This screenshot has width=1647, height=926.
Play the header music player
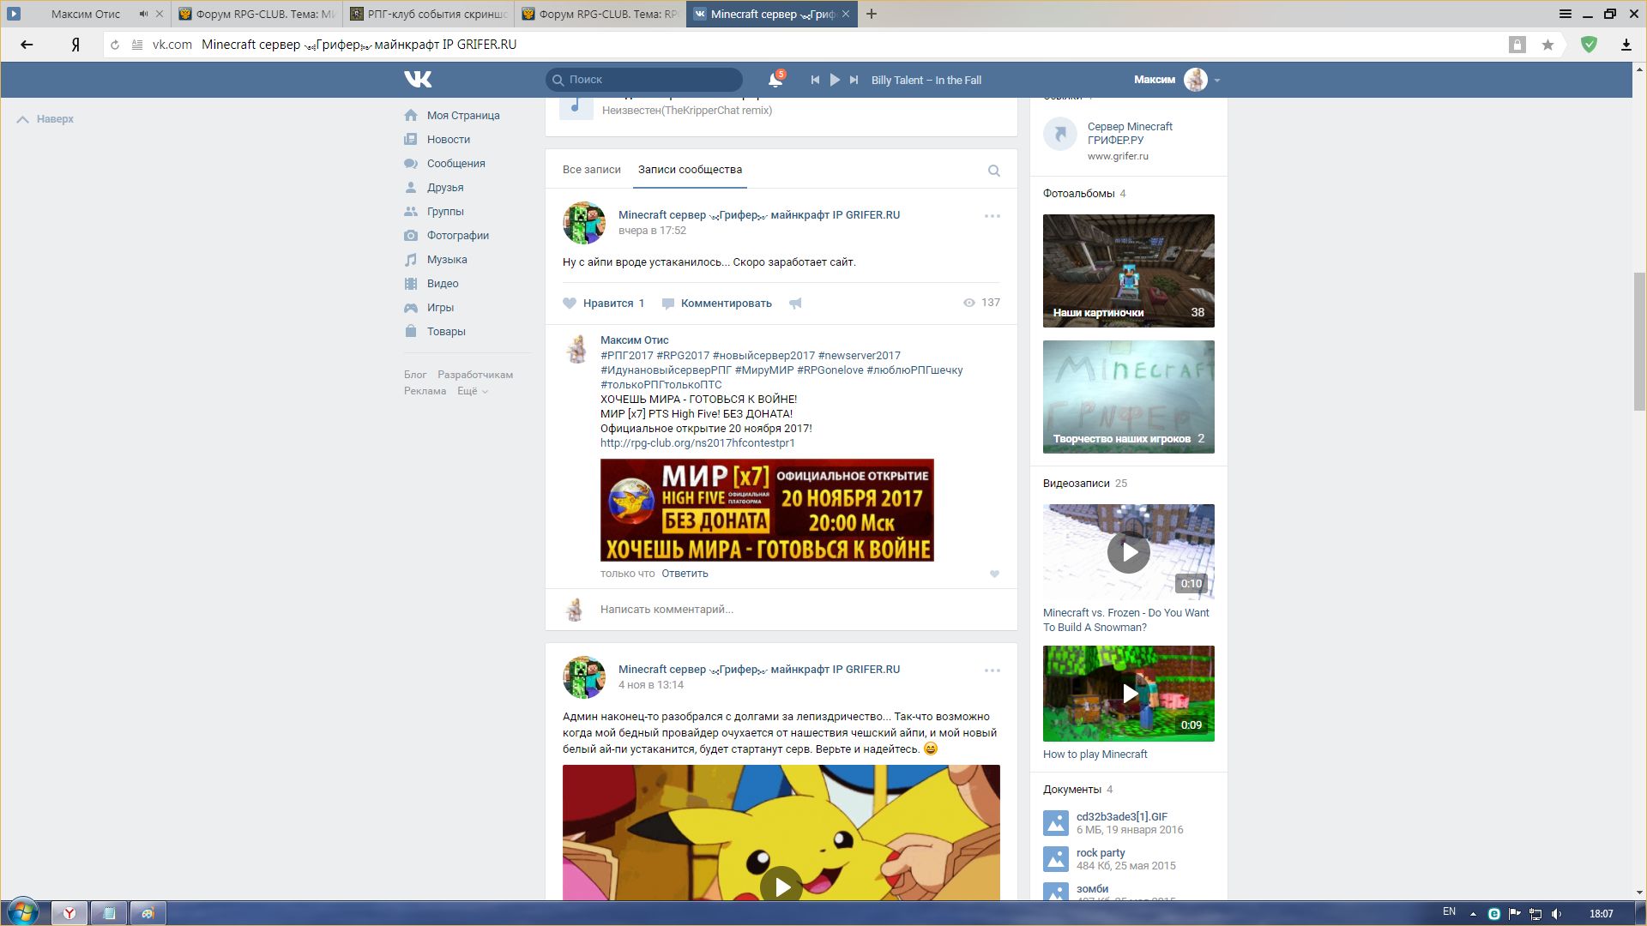click(835, 80)
